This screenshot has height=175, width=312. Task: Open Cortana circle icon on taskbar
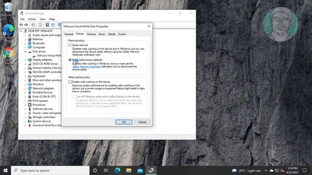pos(95,170)
